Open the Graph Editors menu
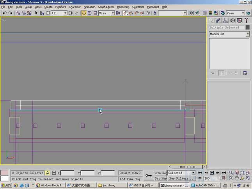Viewport: 252px width, 189px height. 106,7
